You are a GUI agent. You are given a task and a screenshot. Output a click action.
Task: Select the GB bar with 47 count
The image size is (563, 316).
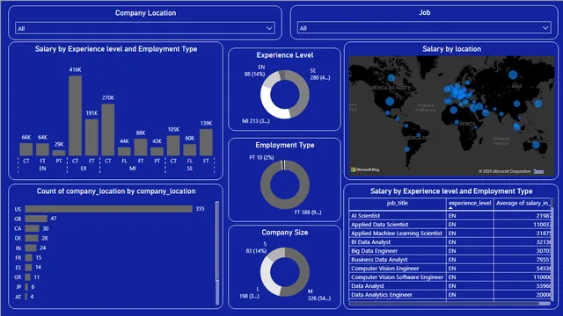(36, 219)
